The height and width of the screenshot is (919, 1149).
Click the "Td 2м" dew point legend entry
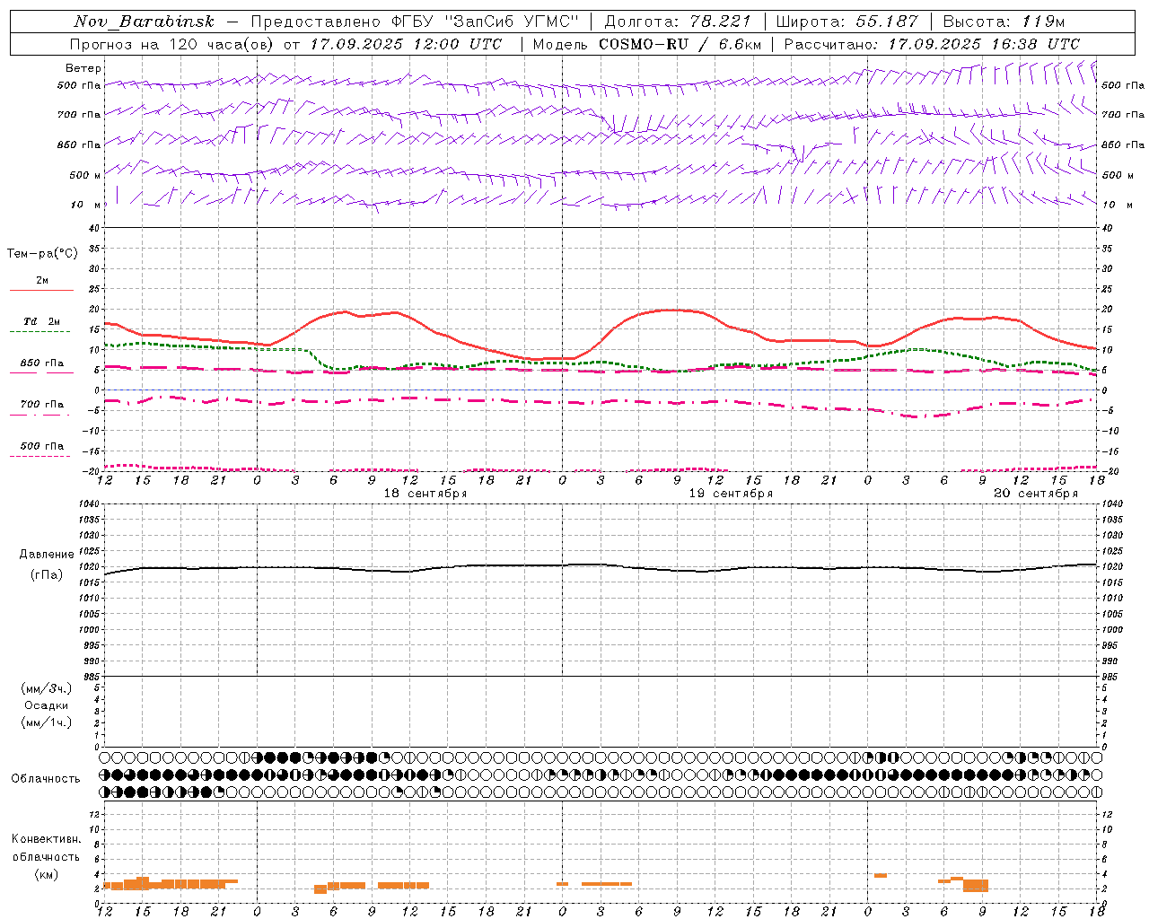pos(42,321)
